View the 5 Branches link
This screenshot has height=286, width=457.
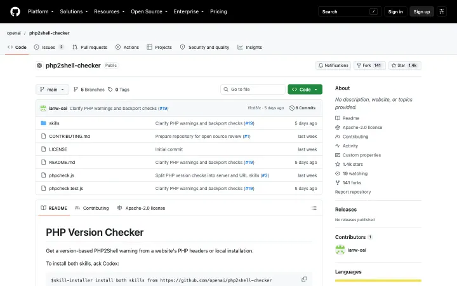pos(89,90)
